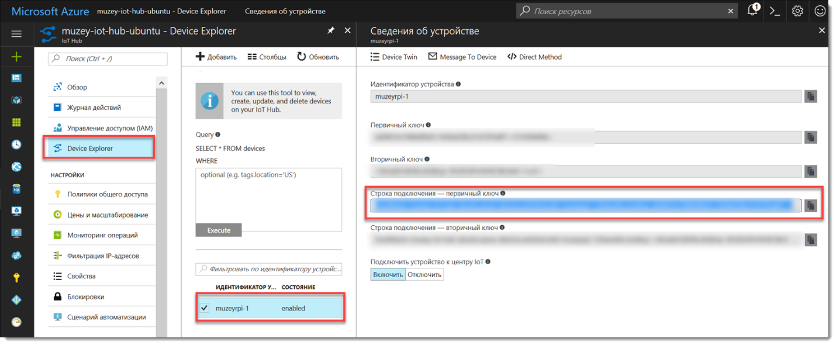Image resolution: width=836 pixels, height=345 pixels.
Task: Pin the Device Explorer blade
Action: 331,30
